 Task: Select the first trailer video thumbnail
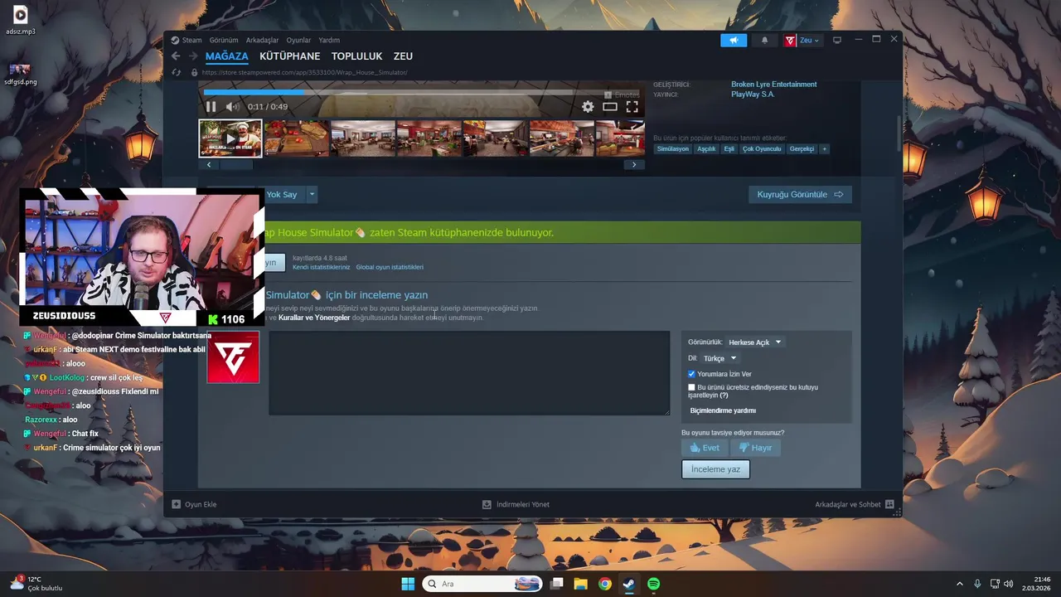click(x=230, y=138)
